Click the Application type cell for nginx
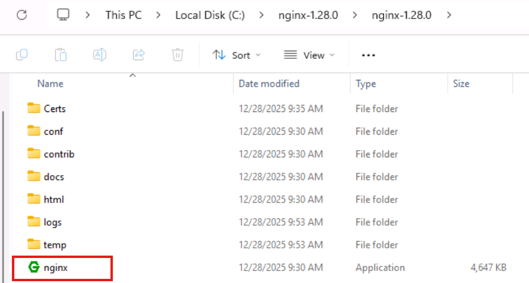This screenshot has width=529, height=283. [x=380, y=268]
